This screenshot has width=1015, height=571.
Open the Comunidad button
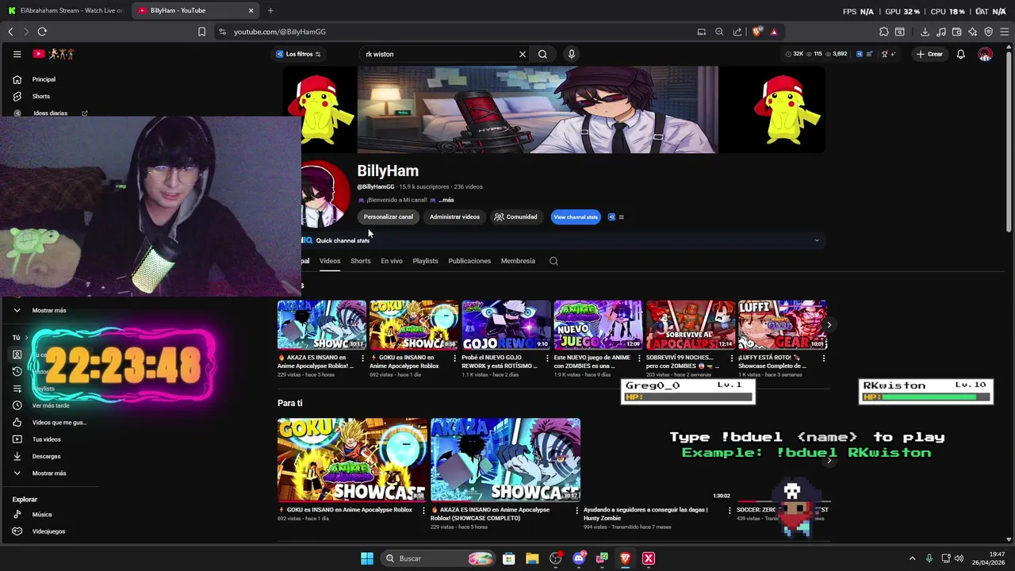click(x=515, y=217)
